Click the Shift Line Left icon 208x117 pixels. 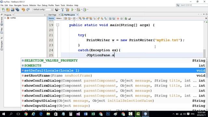[110, 19]
